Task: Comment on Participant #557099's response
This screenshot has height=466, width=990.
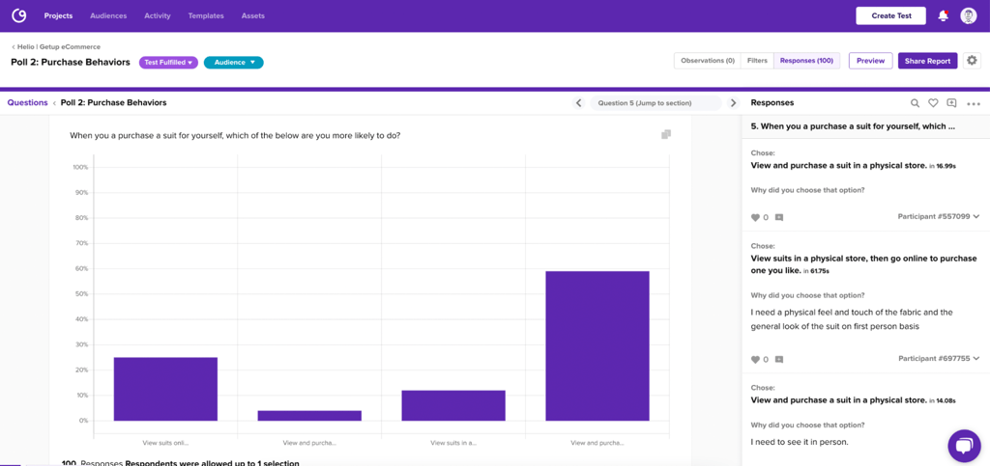Action: tap(779, 217)
